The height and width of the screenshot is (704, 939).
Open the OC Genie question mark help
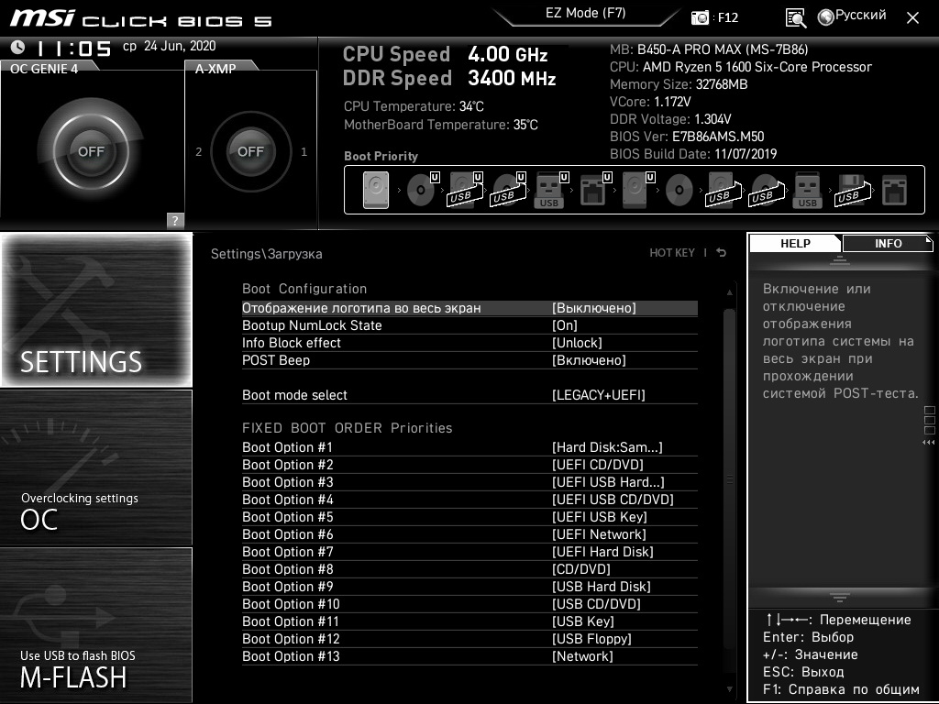tap(175, 220)
